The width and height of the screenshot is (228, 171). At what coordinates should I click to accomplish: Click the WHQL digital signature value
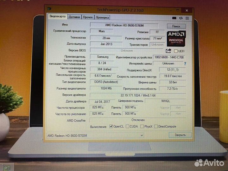point(166,101)
